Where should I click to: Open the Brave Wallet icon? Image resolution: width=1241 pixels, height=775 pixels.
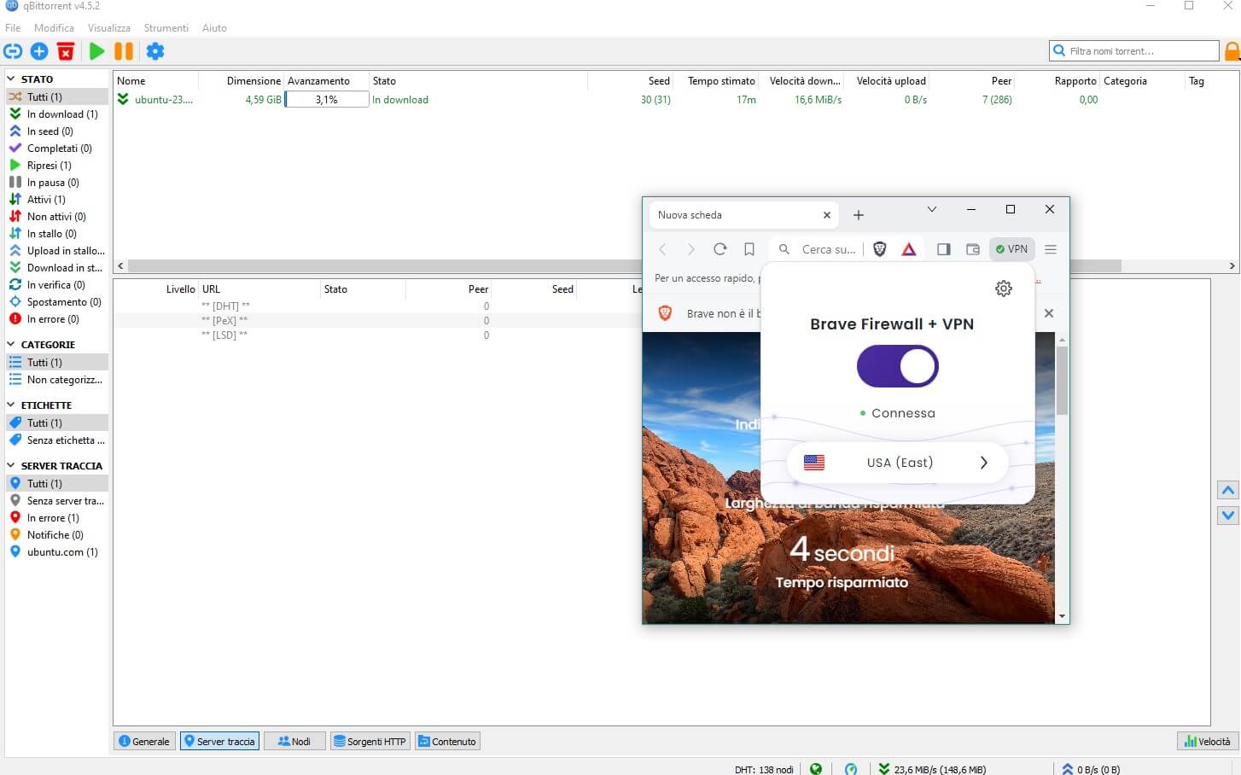coord(972,249)
